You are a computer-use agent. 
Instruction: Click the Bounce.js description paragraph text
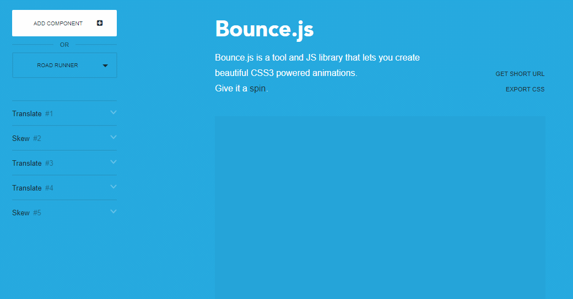click(317, 58)
